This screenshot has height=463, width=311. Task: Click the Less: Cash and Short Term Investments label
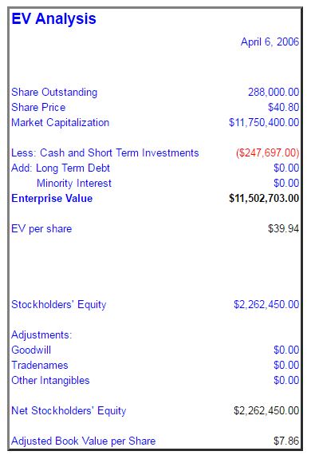pyautogui.click(x=105, y=152)
